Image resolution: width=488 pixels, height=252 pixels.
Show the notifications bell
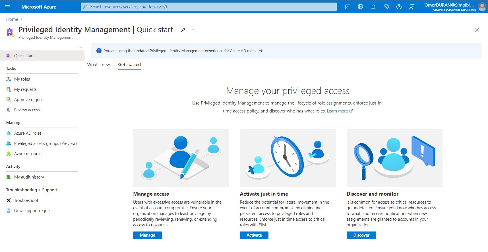373,7
